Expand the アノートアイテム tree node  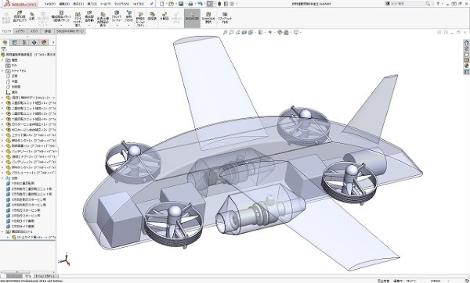click(x=2, y=71)
